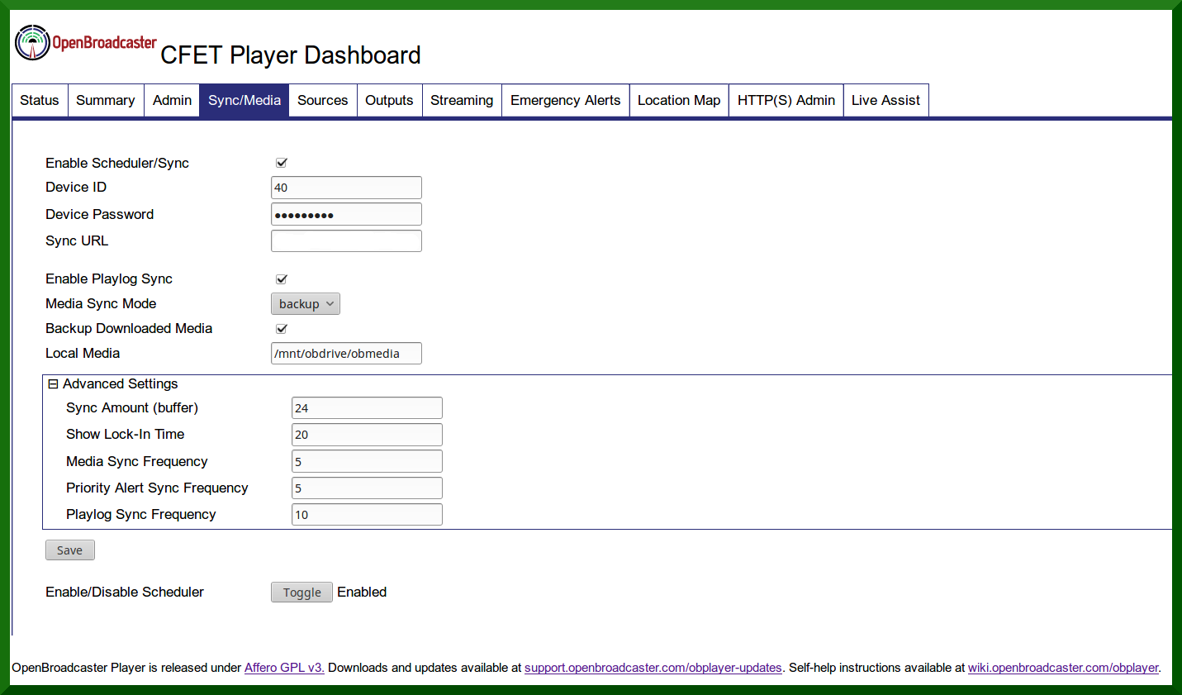The image size is (1182, 695).
Task: Toggle the Enable Scheduler/Sync checkbox
Action: [x=282, y=163]
